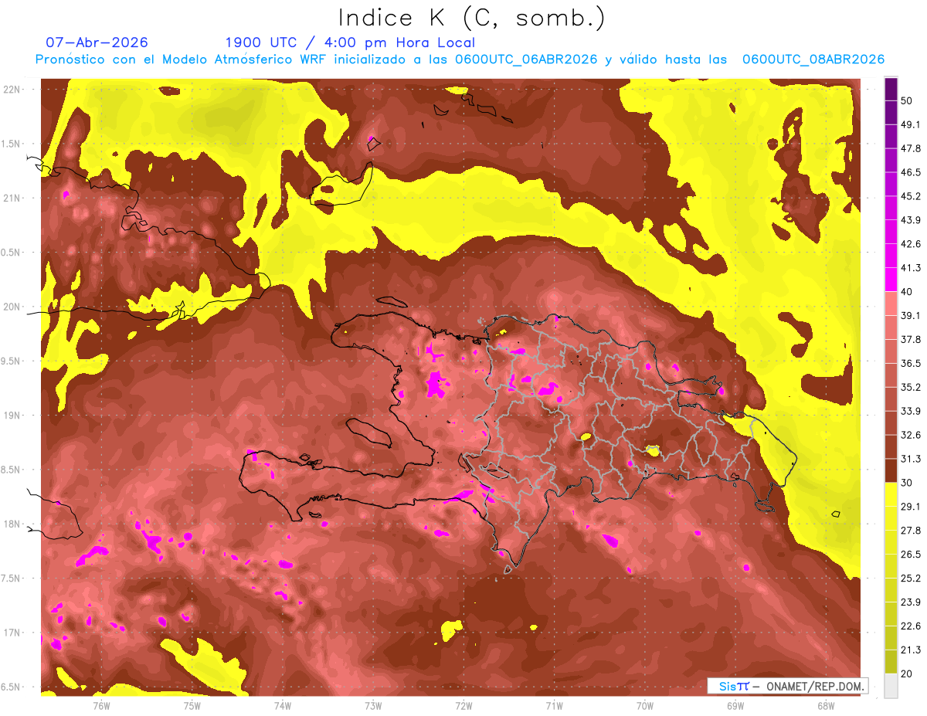Click the 1900 UTC hora local text
Image resolution: width=927 pixels, height=716 pixels.
pyautogui.click(x=350, y=42)
